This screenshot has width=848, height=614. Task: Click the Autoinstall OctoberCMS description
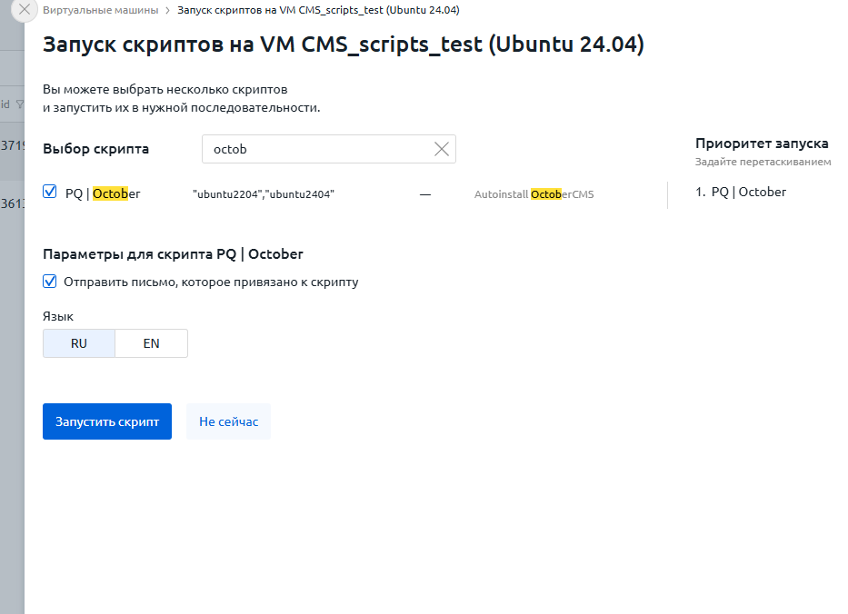[534, 194]
